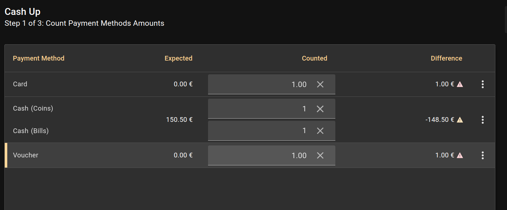Click the Counted column header
This screenshot has height=210, width=507.
(x=314, y=58)
